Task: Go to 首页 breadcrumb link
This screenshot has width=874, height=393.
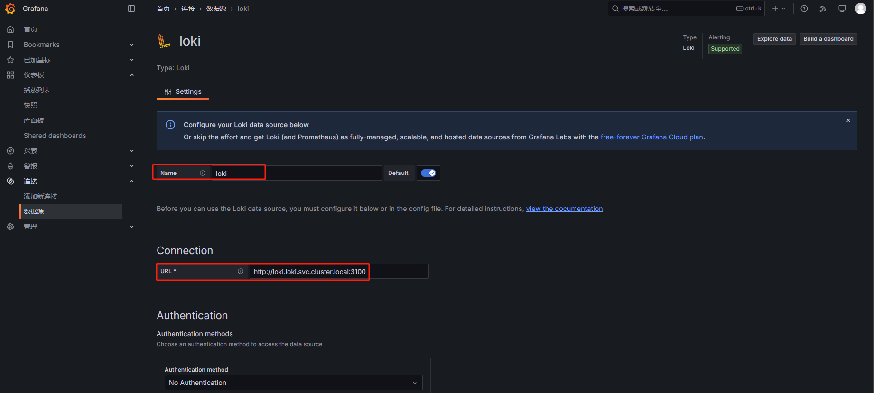Action: [163, 9]
